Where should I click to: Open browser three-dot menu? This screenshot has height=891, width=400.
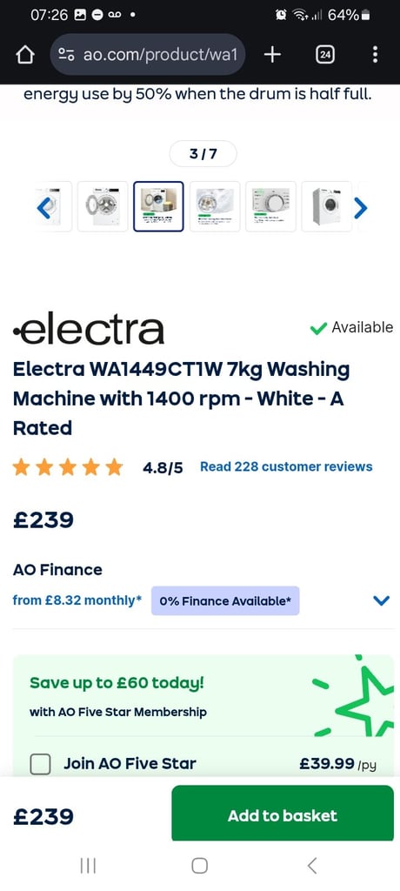(375, 55)
